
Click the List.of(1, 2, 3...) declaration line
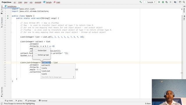(x=52, y=37)
